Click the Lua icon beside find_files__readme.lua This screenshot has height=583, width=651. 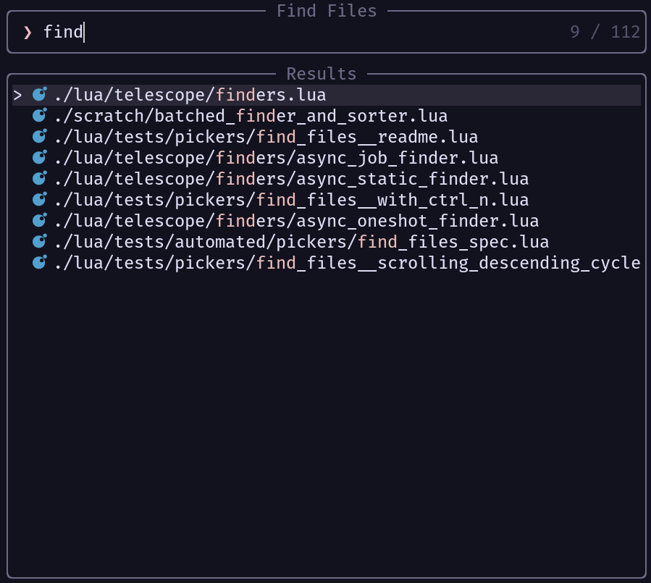[x=39, y=137]
